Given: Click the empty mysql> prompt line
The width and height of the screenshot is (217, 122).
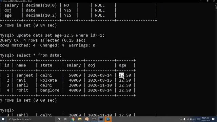Looking at the screenshot, I should 7,110.
